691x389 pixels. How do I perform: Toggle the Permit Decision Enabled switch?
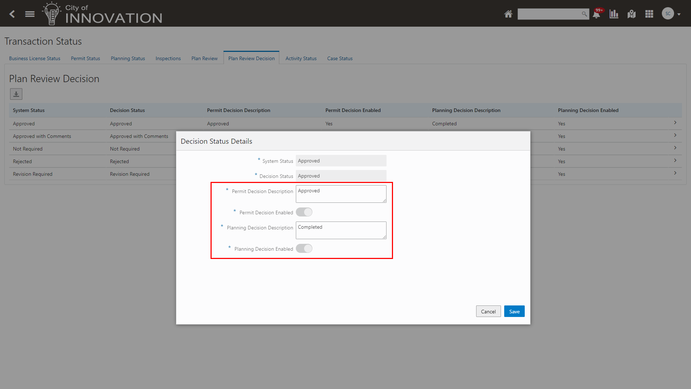pyautogui.click(x=304, y=212)
